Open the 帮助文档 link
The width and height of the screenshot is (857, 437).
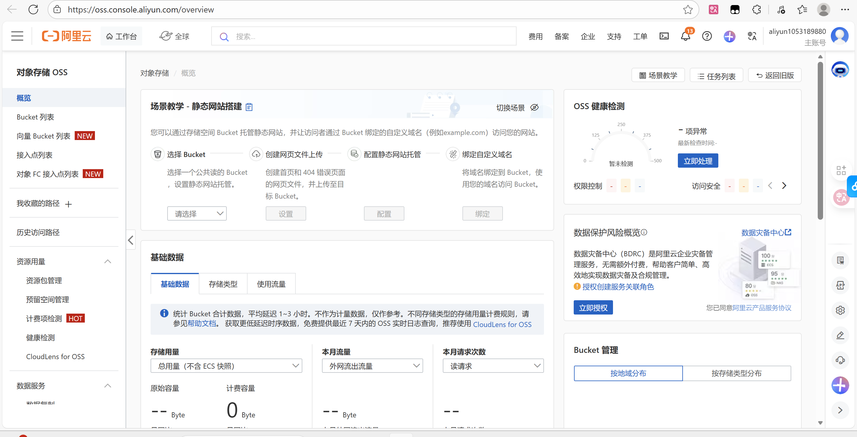202,323
